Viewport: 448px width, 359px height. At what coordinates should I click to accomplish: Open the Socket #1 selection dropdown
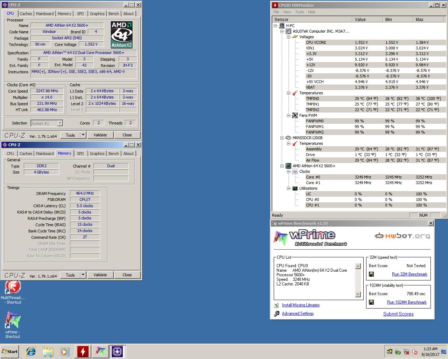pos(60,123)
